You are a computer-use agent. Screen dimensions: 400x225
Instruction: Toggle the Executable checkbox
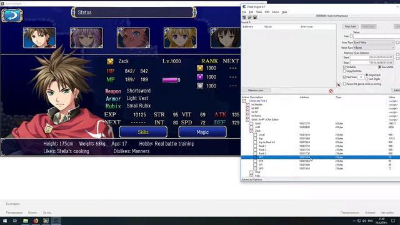pyautogui.click(x=379, y=67)
